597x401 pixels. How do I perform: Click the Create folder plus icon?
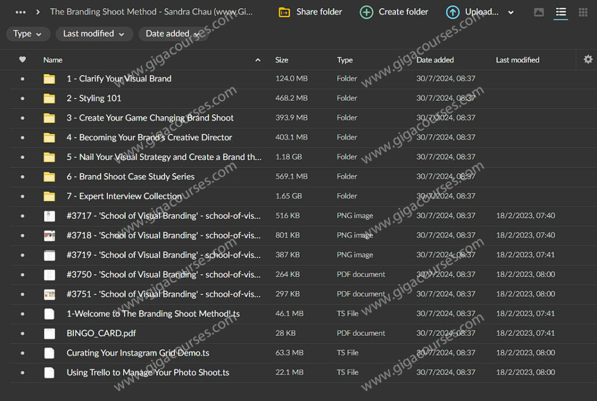(366, 12)
